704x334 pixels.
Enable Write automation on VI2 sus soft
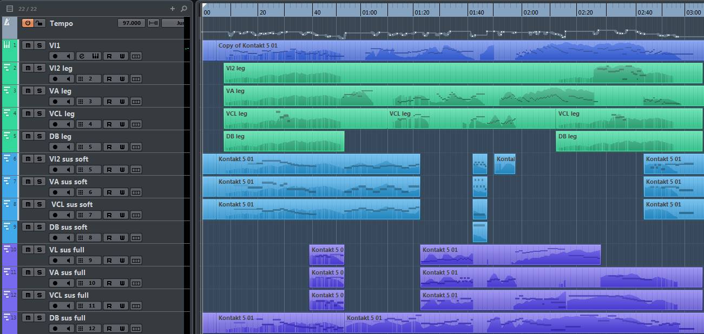[122, 170]
